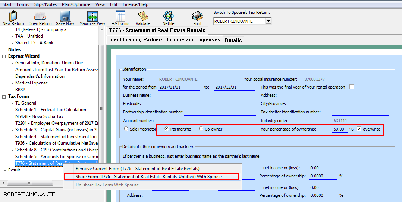Select the Co-owner radio button
Image resolution: width=402 pixels, height=202 pixels.
coord(201,129)
